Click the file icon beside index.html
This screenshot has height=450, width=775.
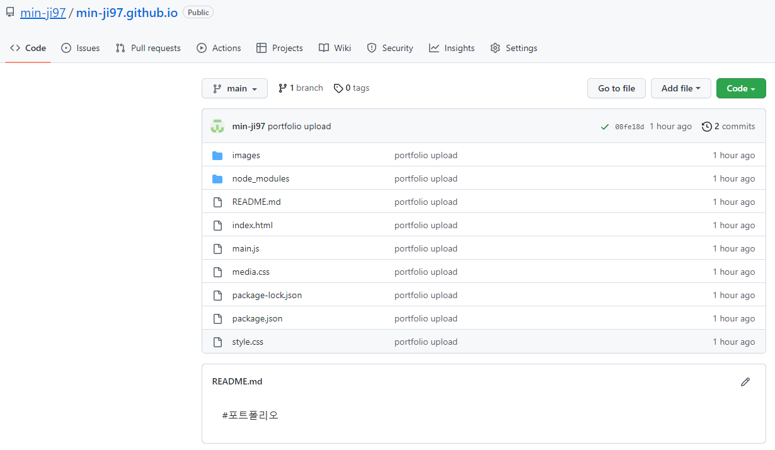click(217, 226)
